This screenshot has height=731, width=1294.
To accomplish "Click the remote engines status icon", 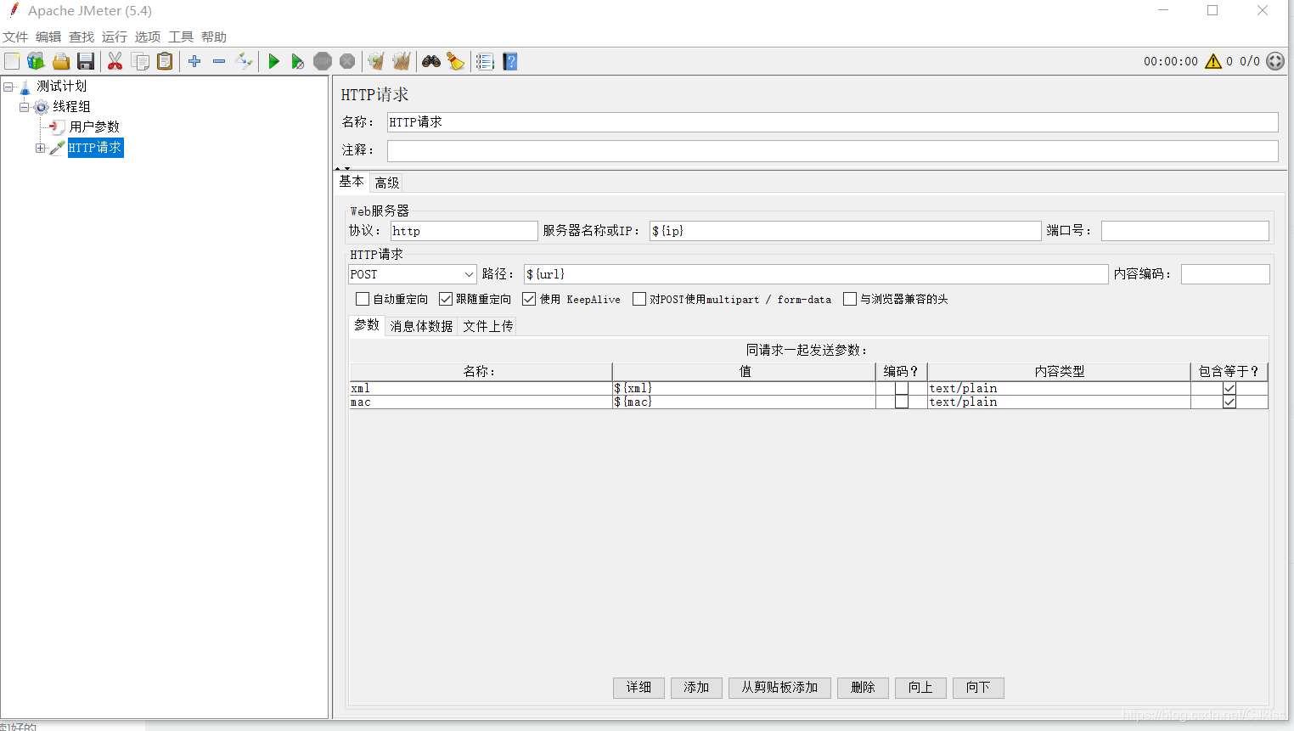I will (1275, 61).
